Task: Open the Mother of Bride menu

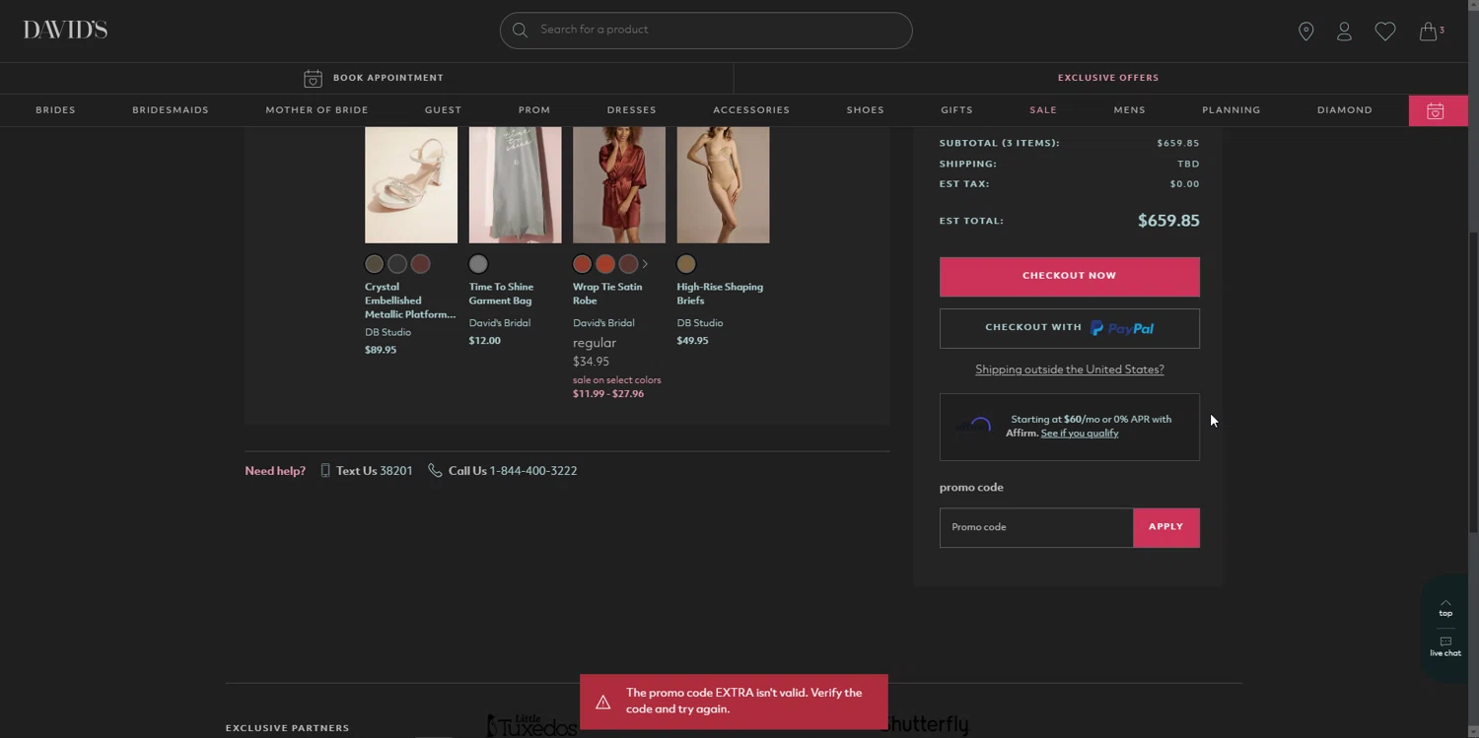Action: point(317,110)
